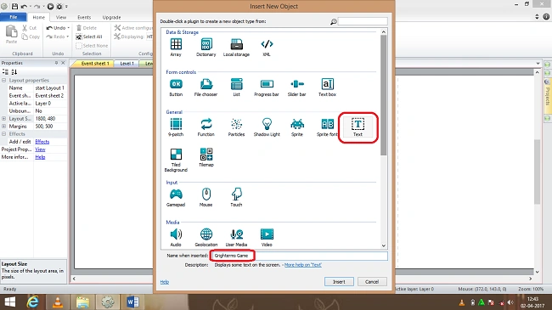Image resolution: width=552 pixels, height=310 pixels.
Task: Click Select All in ribbon
Action: (x=89, y=37)
